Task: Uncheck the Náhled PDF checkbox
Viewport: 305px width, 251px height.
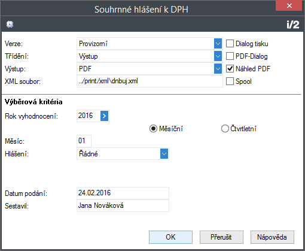Action: point(230,69)
